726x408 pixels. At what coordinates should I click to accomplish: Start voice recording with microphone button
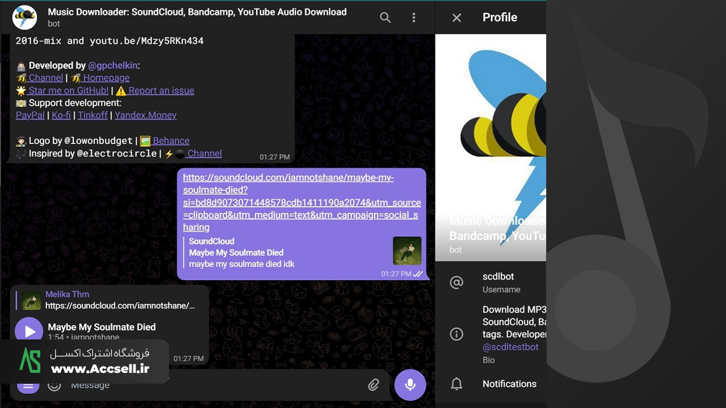410,385
